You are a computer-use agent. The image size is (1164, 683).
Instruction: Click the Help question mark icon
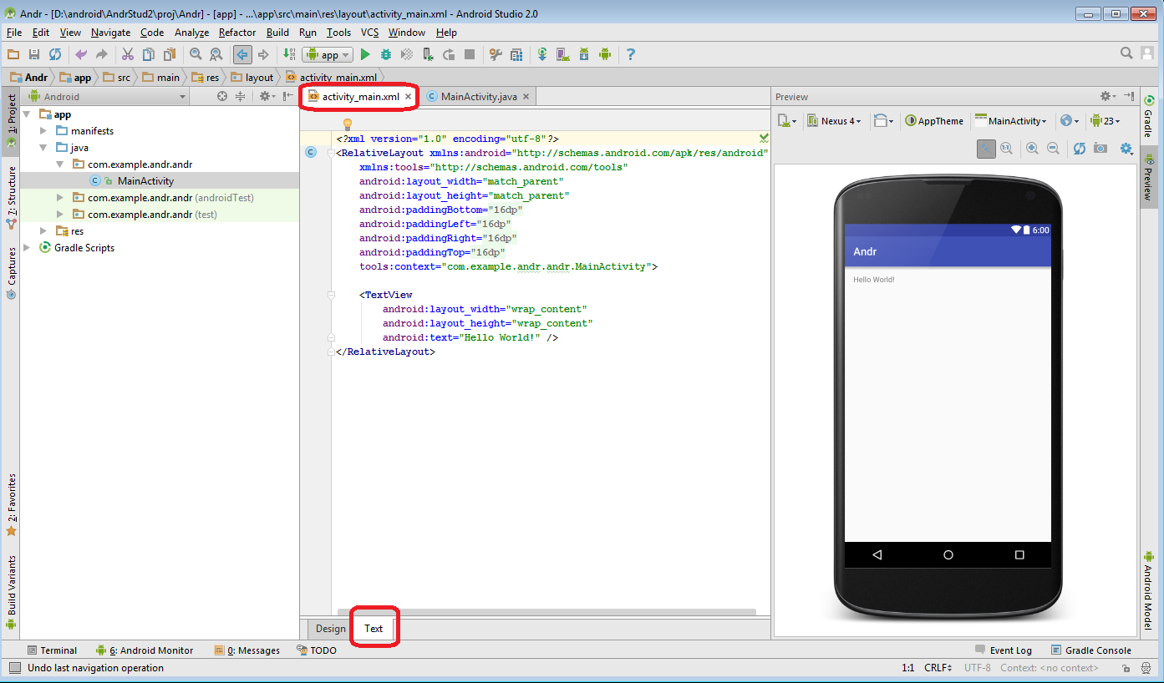(631, 54)
